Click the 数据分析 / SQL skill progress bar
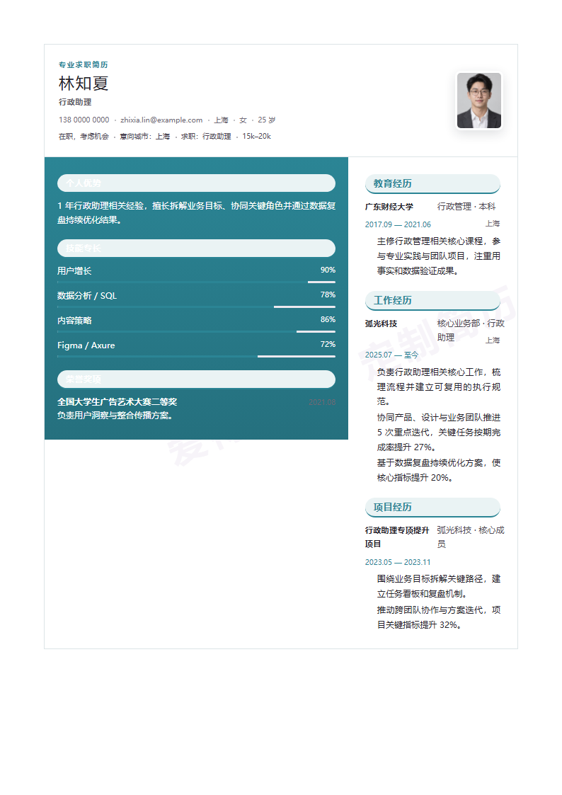562x795 pixels. [x=196, y=307]
